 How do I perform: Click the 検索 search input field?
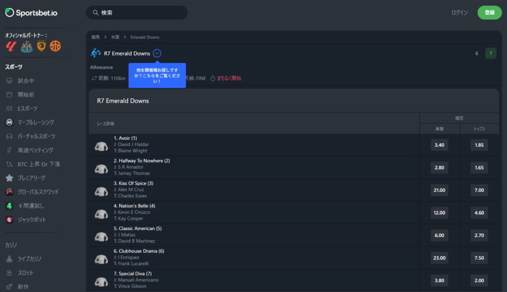[x=137, y=12]
